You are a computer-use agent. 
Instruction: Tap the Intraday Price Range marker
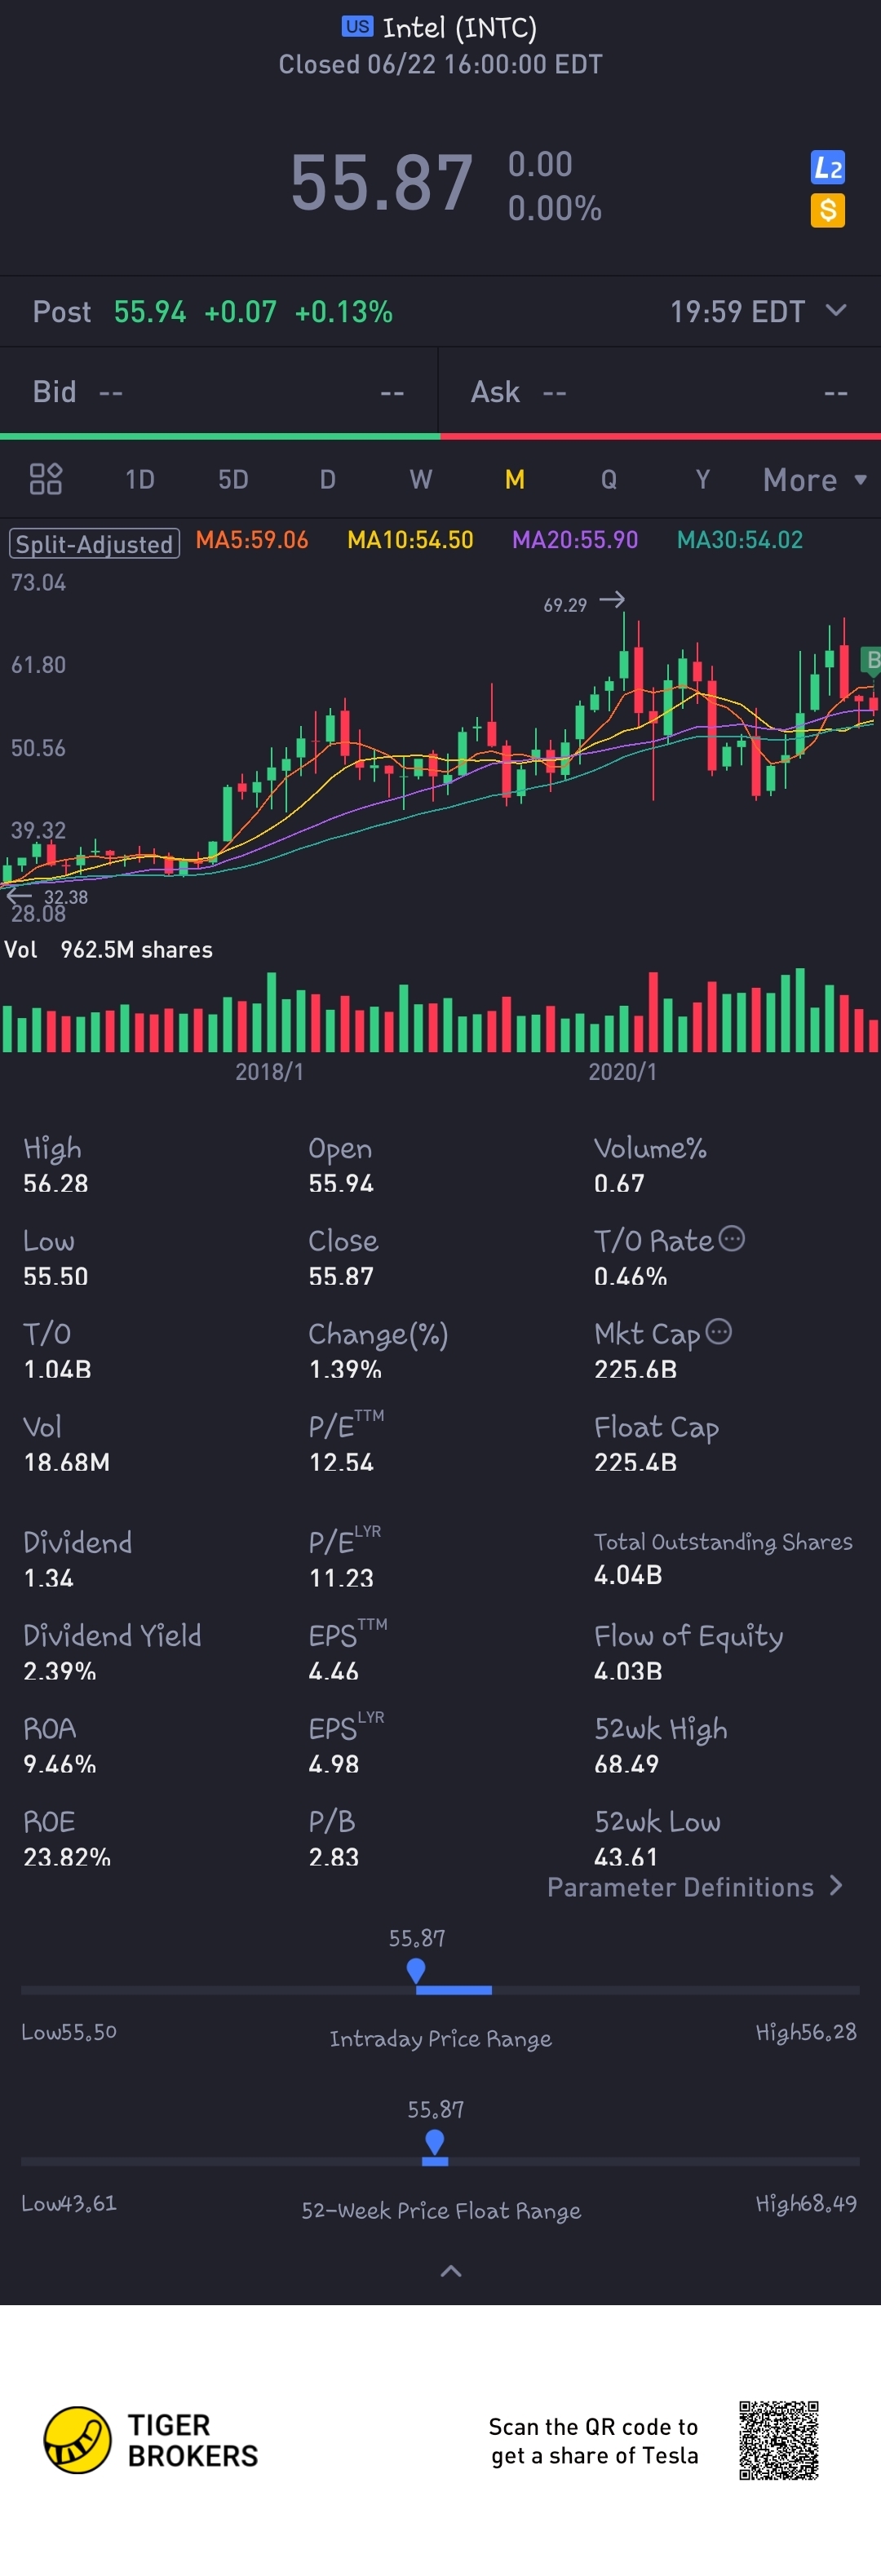(416, 1970)
